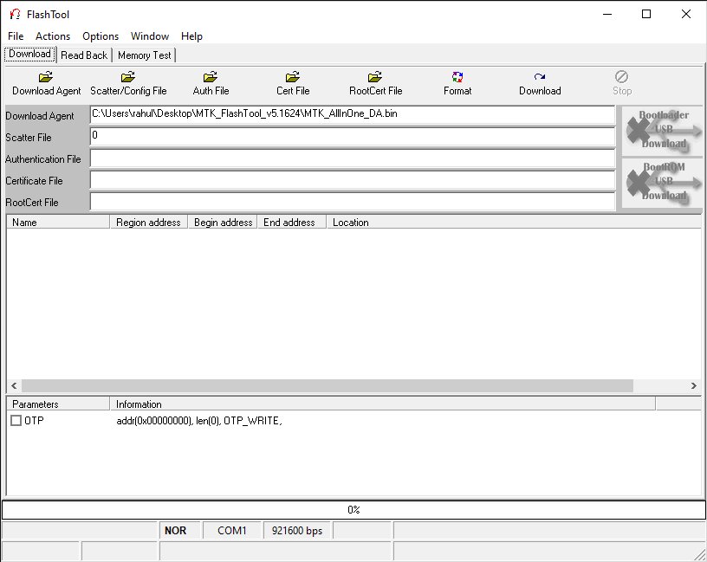Click the Format toolbar icon
Image resolution: width=707 pixels, height=562 pixels.
click(x=457, y=77)
